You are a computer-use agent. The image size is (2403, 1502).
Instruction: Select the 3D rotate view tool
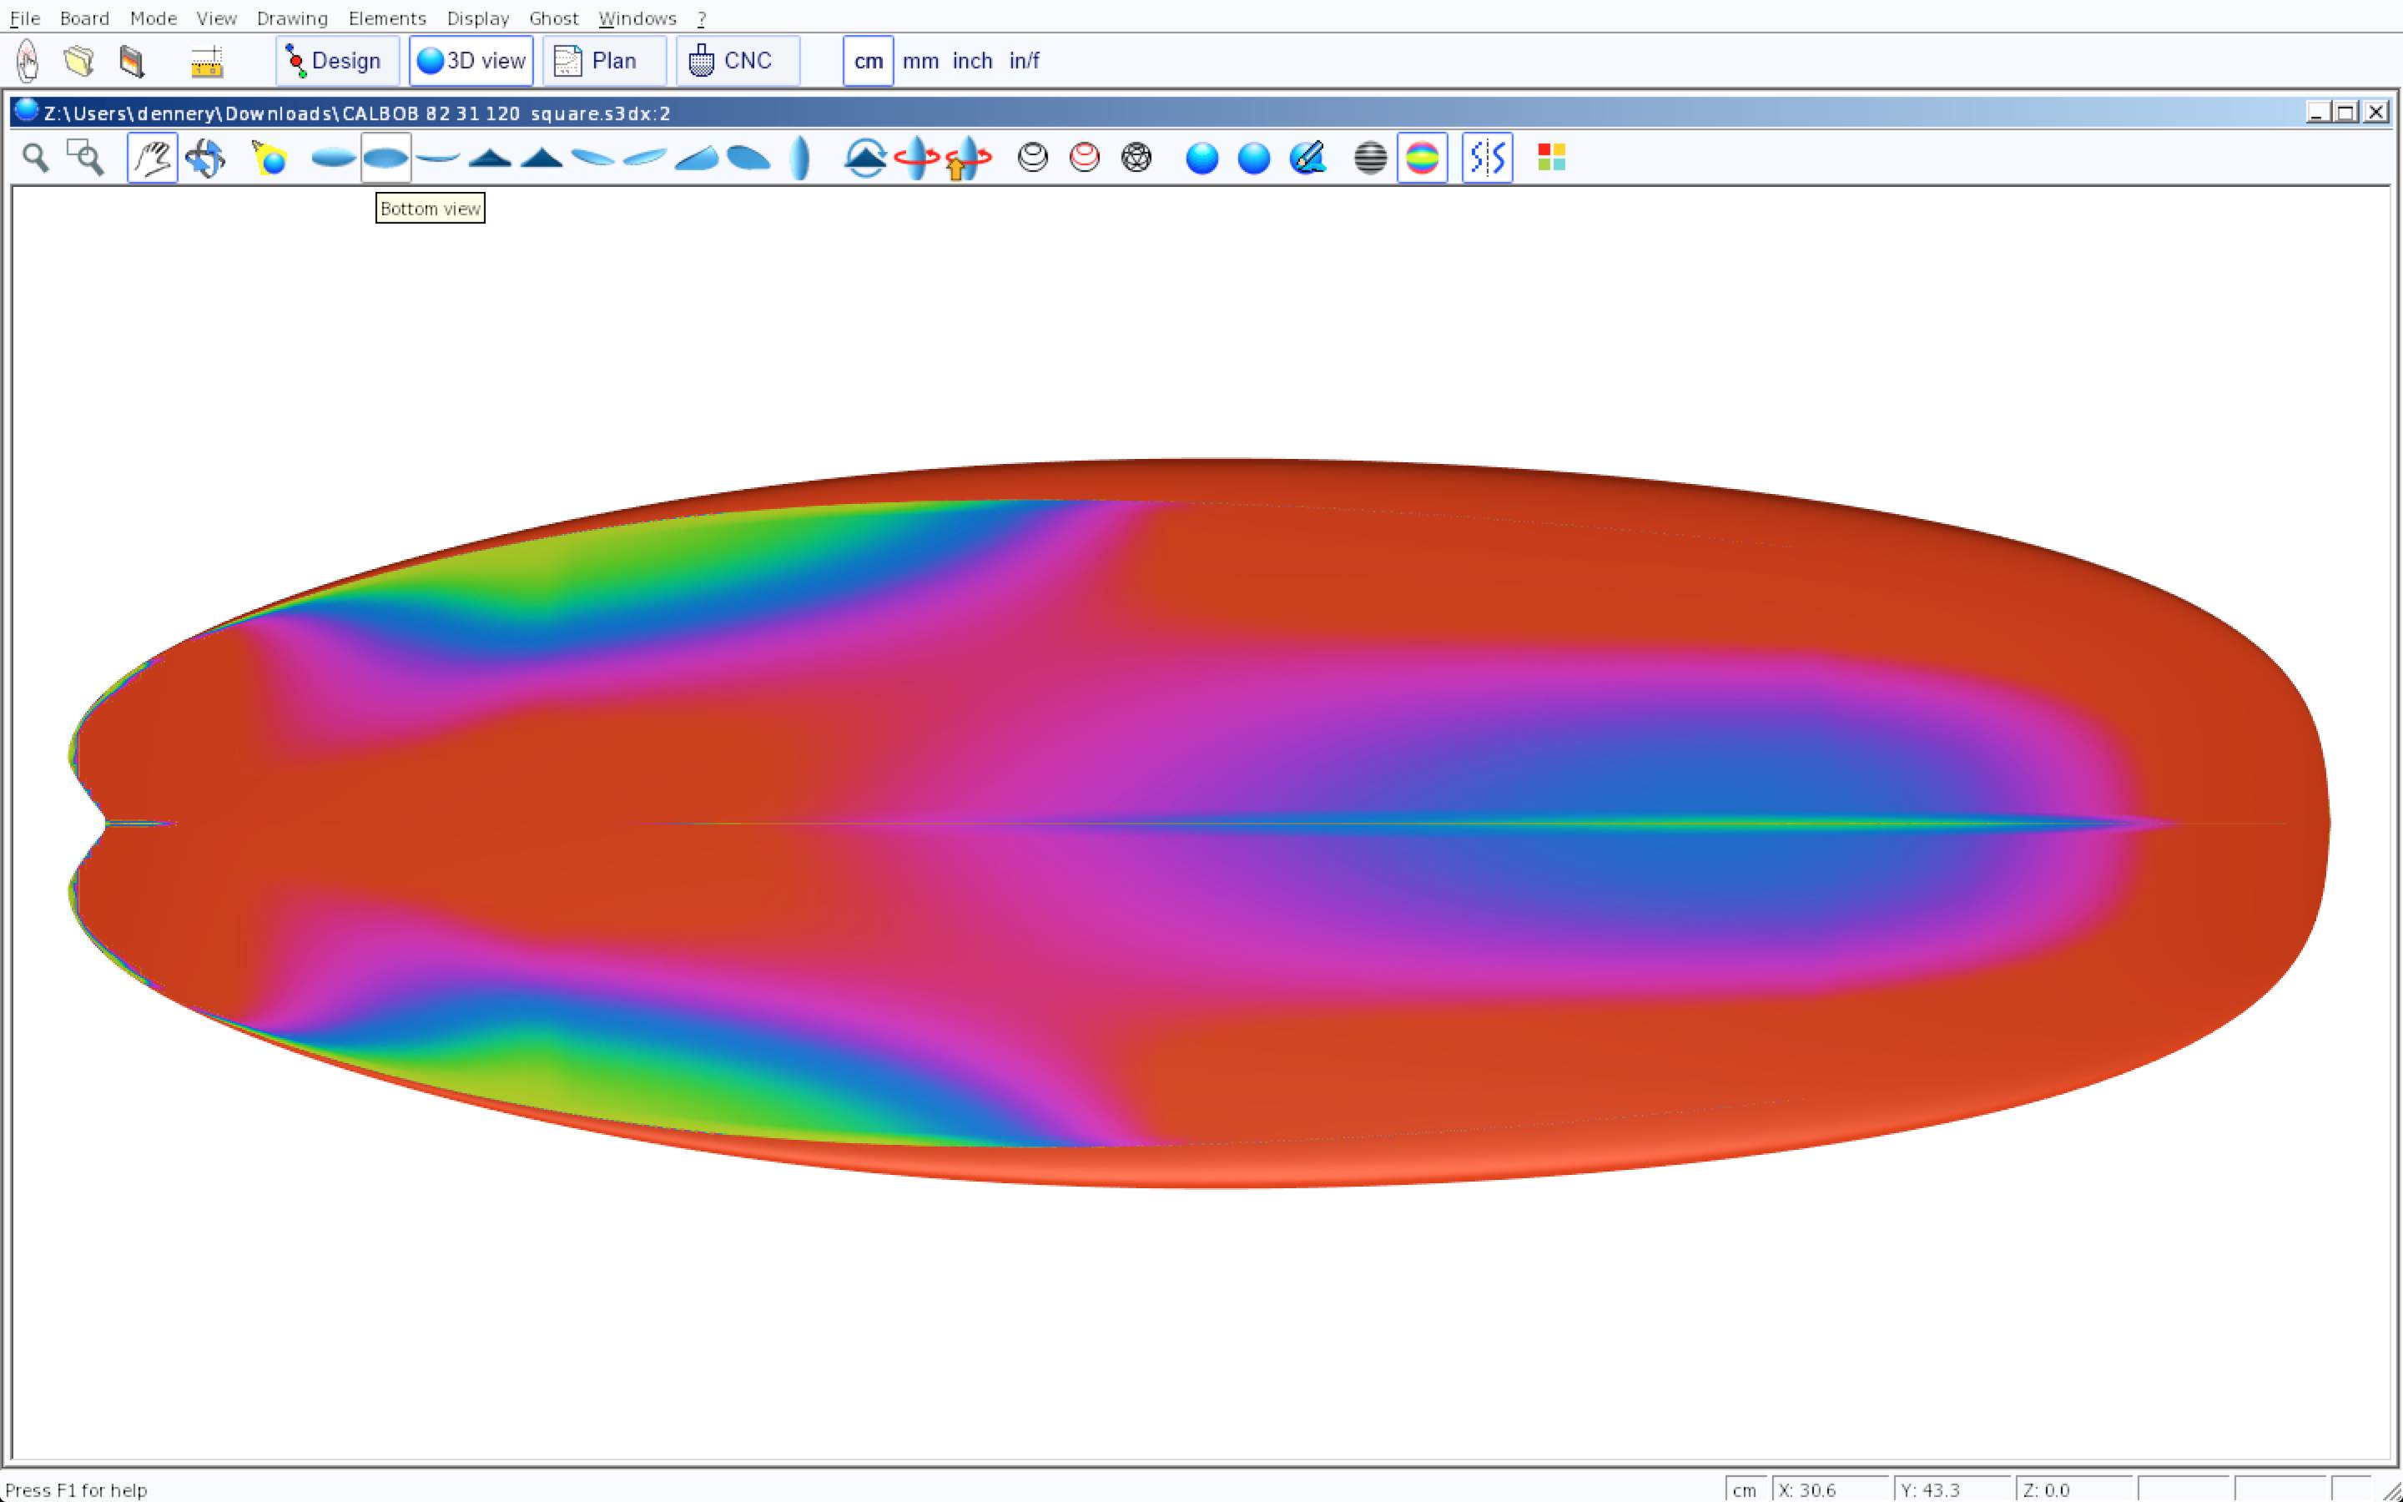[x=204, y=158]
